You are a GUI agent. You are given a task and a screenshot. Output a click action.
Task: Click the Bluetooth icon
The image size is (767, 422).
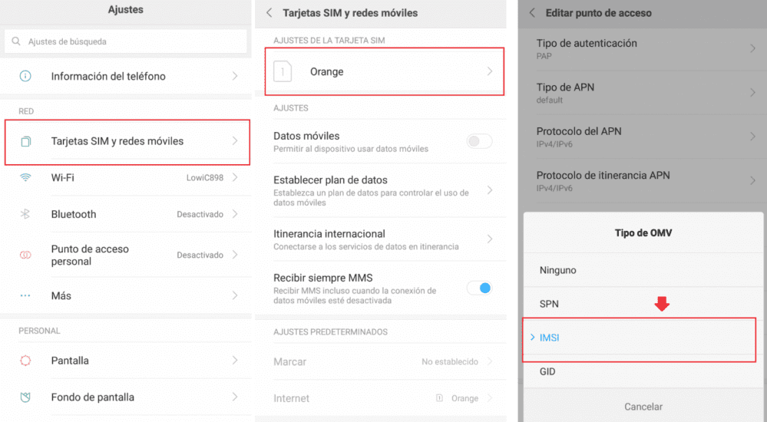(25, 214)
